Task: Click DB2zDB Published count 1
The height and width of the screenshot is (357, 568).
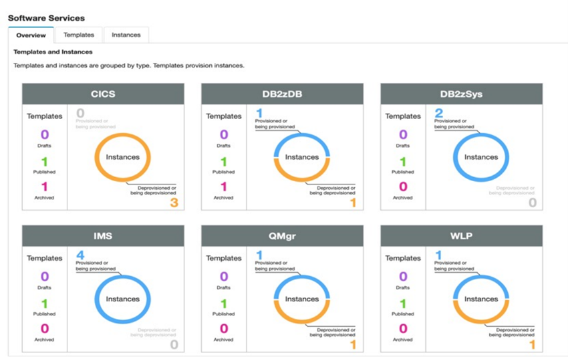Action: tap(223, 161)
